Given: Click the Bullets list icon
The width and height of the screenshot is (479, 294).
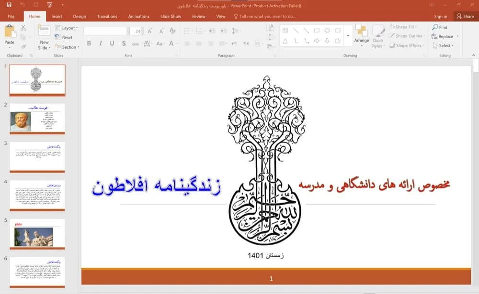Looking at the screenshot, I should (188, 31).
